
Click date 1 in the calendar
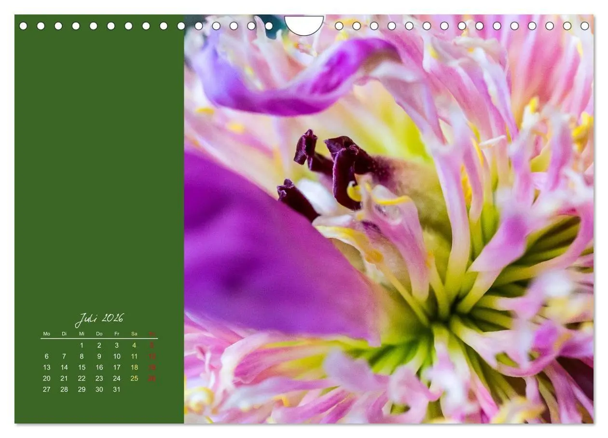(82, 345)
